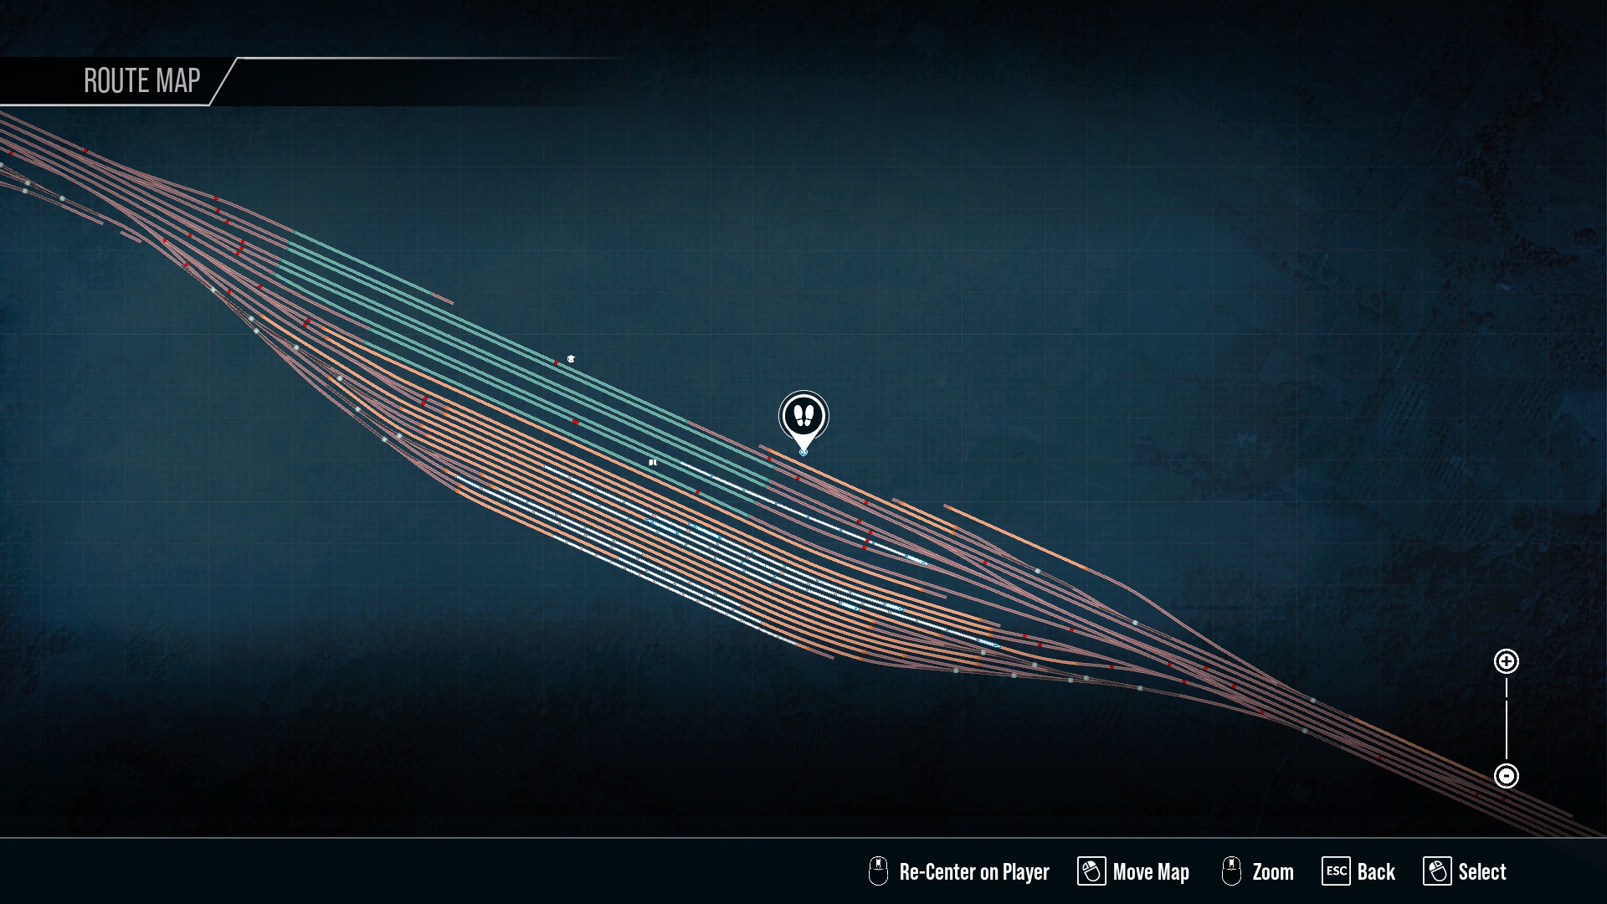The width and height of the screenshot is (1607, 904).
Task: Click the player footprints location marker
Action: (803, 416)
